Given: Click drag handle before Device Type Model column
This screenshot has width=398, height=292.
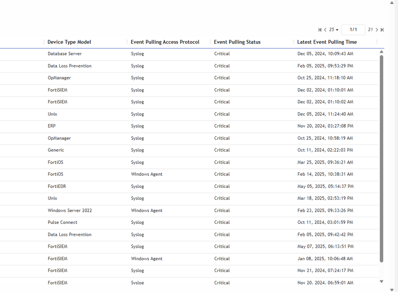Looking at the screenshot, I should (x=44, y=42).
